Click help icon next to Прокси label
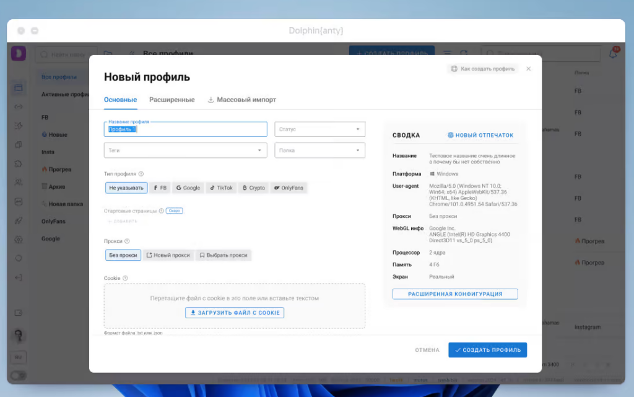 (x=127, y=241)
